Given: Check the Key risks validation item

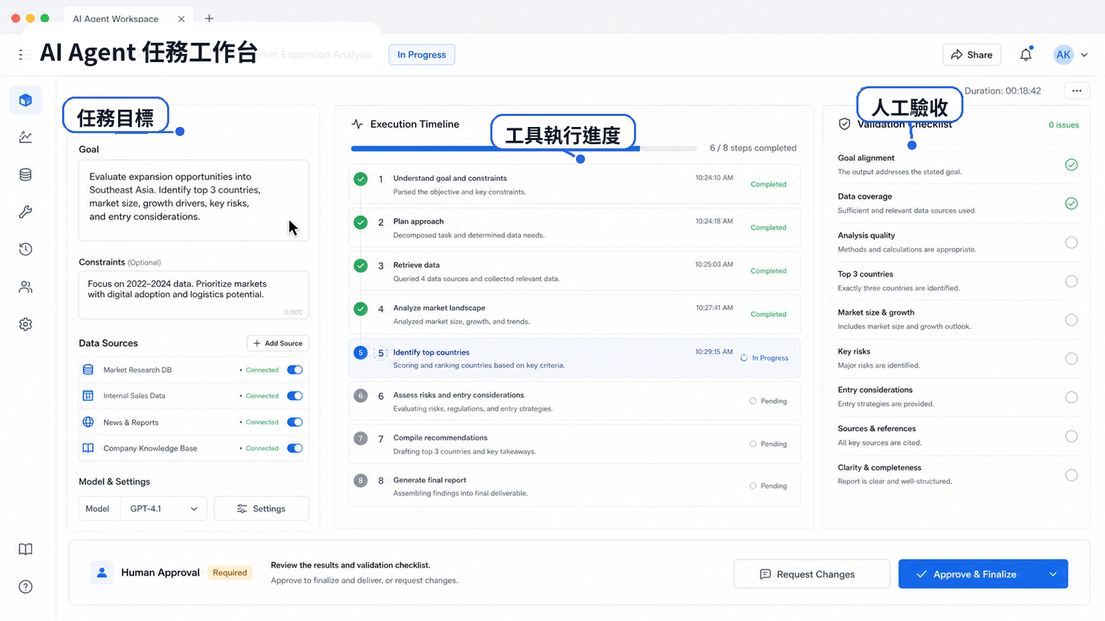Looking at the screenshot, I should coord(1071,359).
